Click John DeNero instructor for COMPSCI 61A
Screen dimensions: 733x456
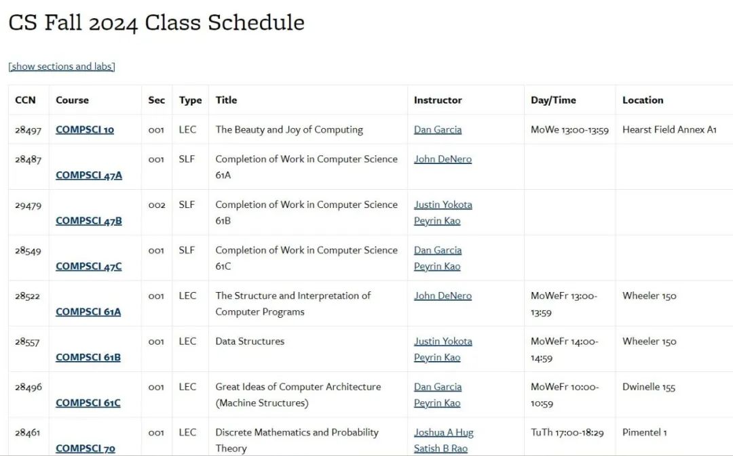443,296
